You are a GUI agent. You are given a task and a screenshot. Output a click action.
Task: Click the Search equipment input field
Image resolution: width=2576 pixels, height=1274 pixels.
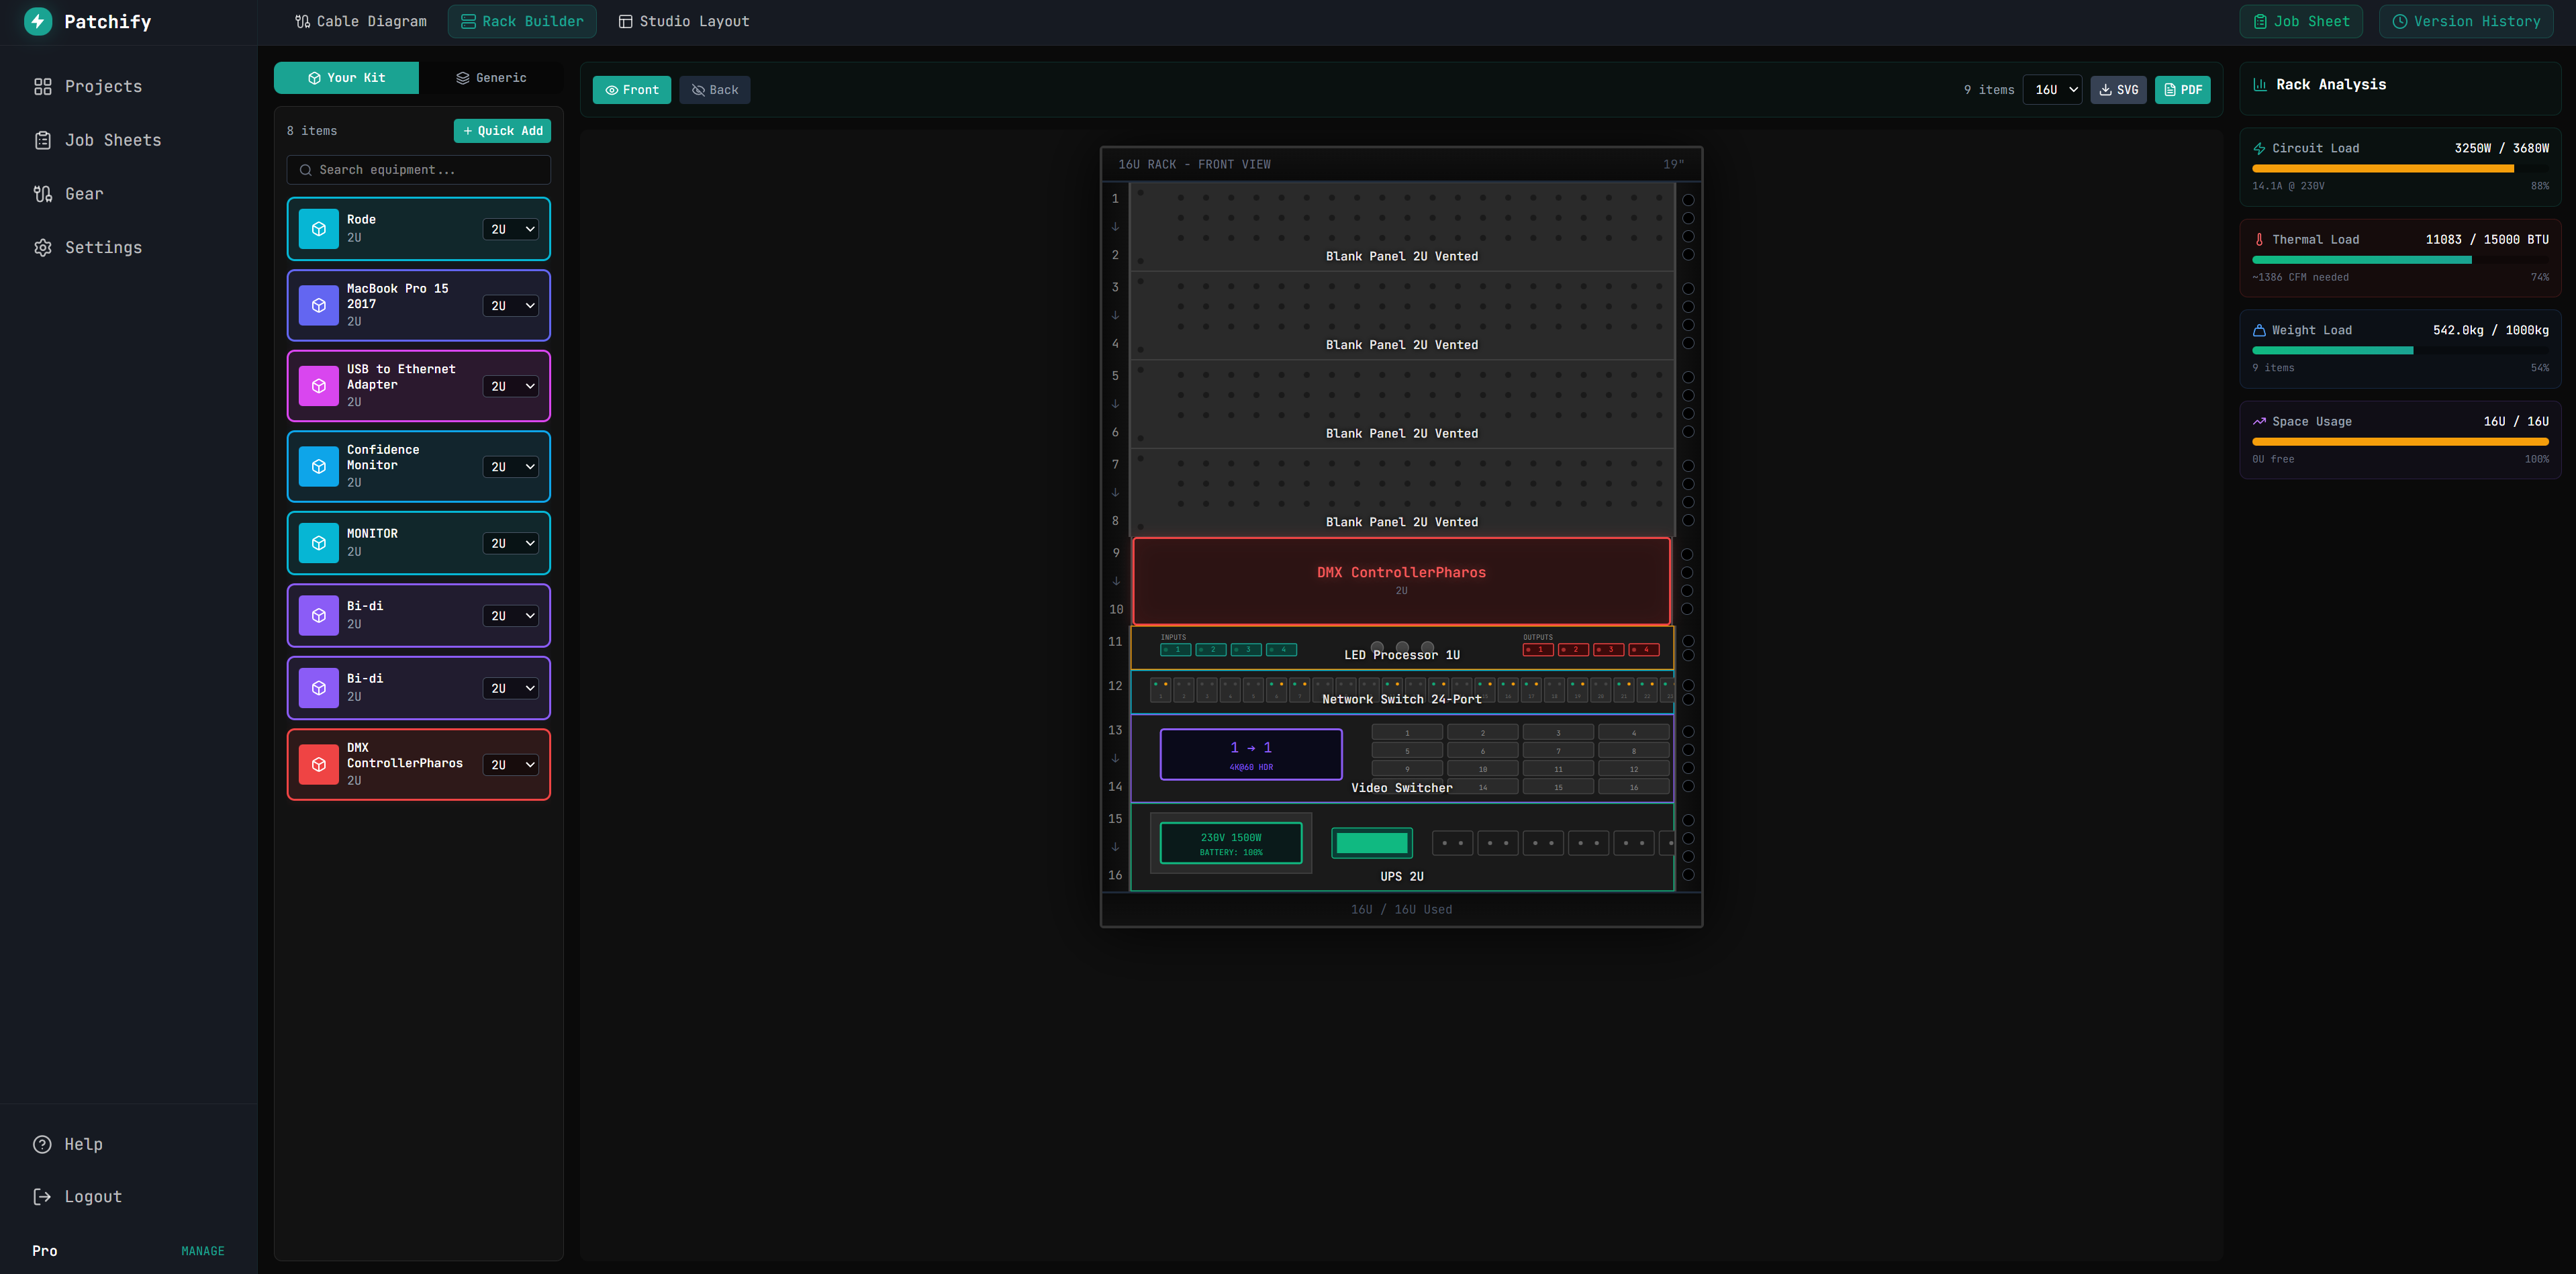point(418,170)
